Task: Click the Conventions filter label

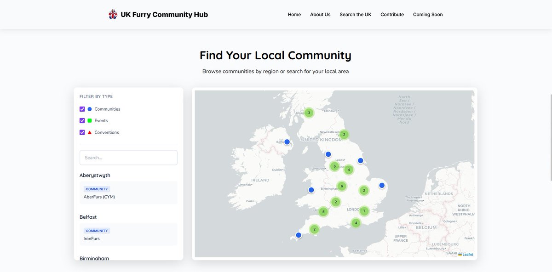Action: click(x=107, y=132)
